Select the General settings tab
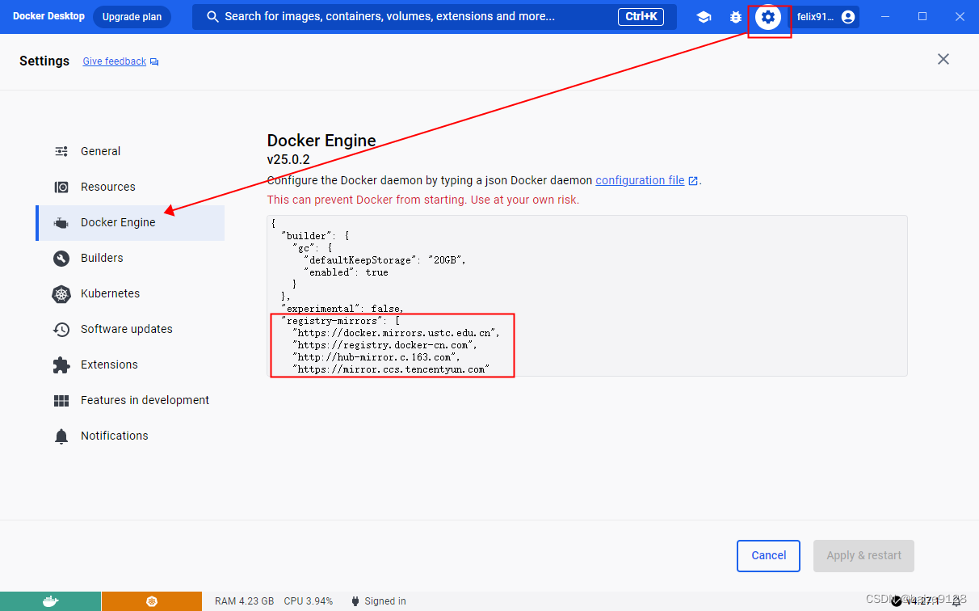The image size is (979, 611). point(130,151)
